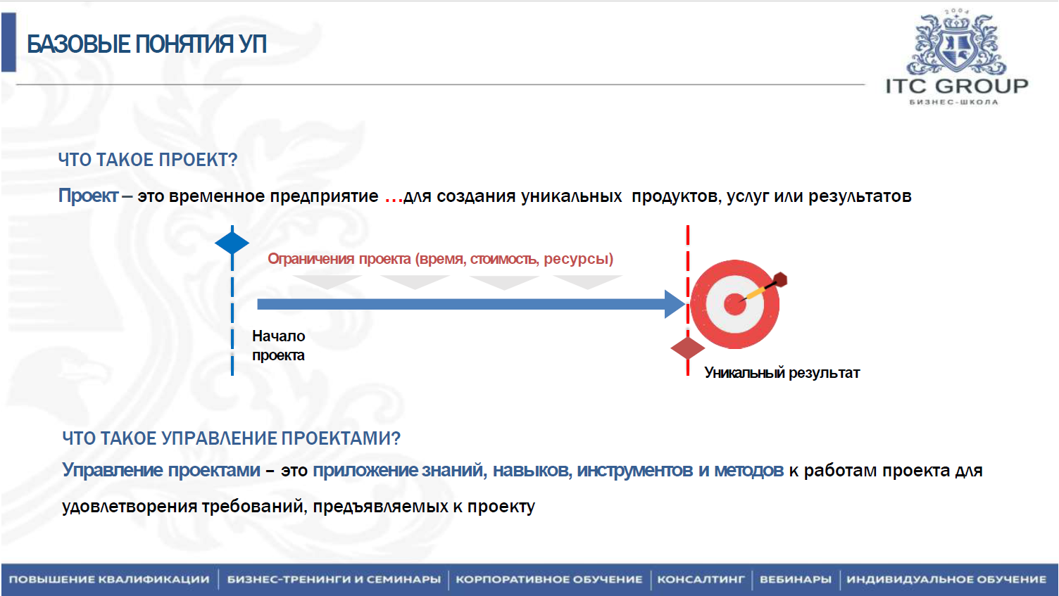This screenshot has height=596, width=1059.
Task: Select the slide title БАЗОВЫЕ ПОНЯТИЯ УП
Action: [x=146, y=44]
